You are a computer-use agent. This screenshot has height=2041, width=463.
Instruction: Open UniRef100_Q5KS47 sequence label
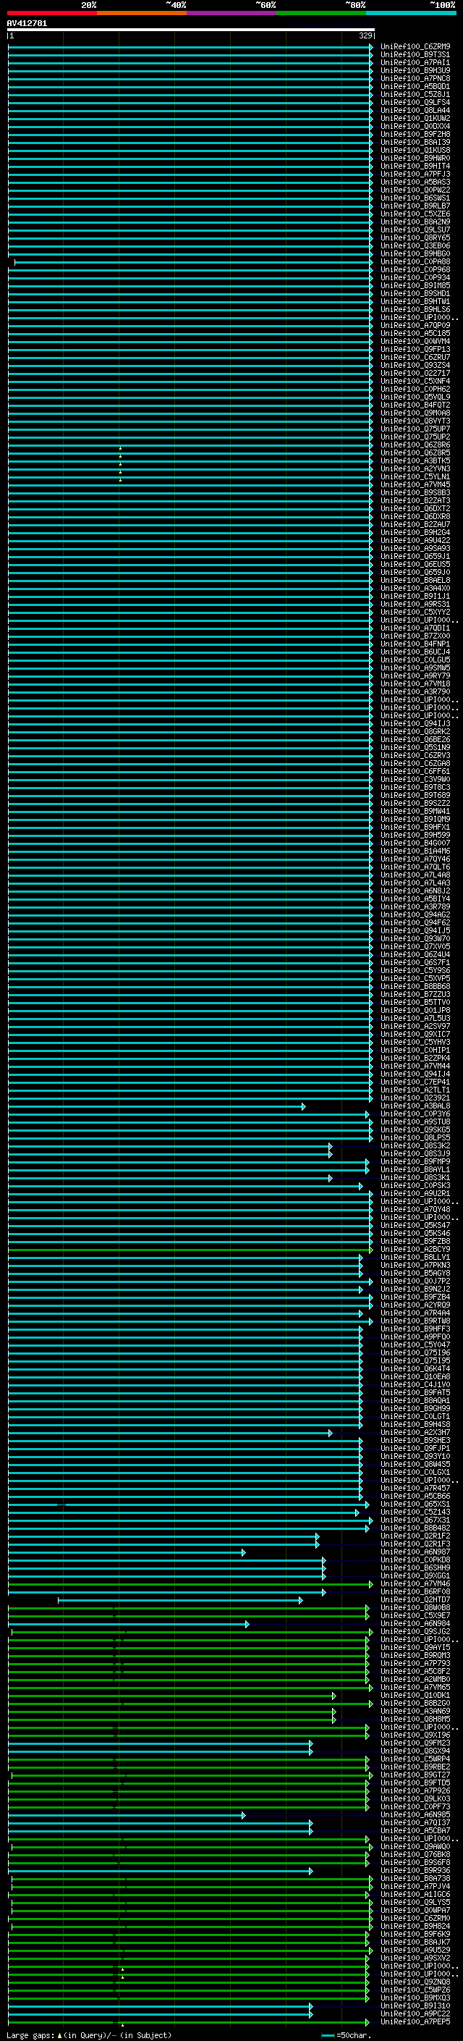(x=415, y=1225)
